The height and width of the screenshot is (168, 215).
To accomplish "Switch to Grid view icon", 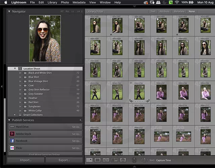I will 89,160.
